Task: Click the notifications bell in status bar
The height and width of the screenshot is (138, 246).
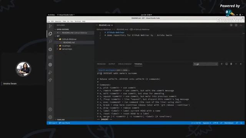Action: (241, 123)
